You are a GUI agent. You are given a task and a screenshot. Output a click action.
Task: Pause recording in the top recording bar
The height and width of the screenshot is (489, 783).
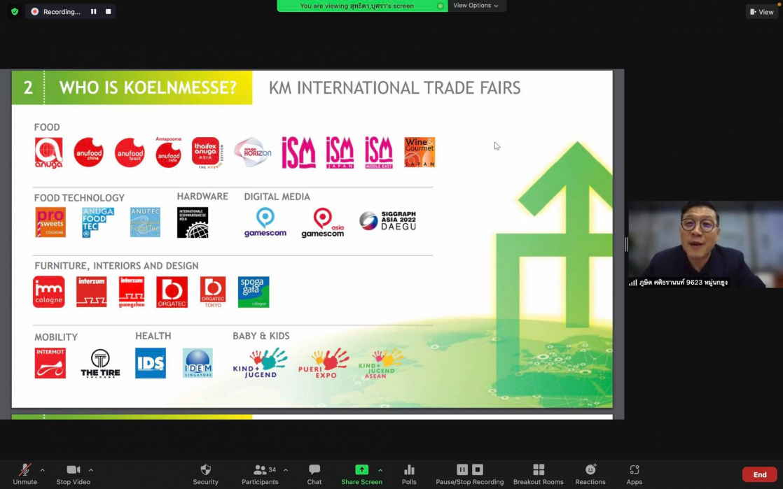(94, 12)
